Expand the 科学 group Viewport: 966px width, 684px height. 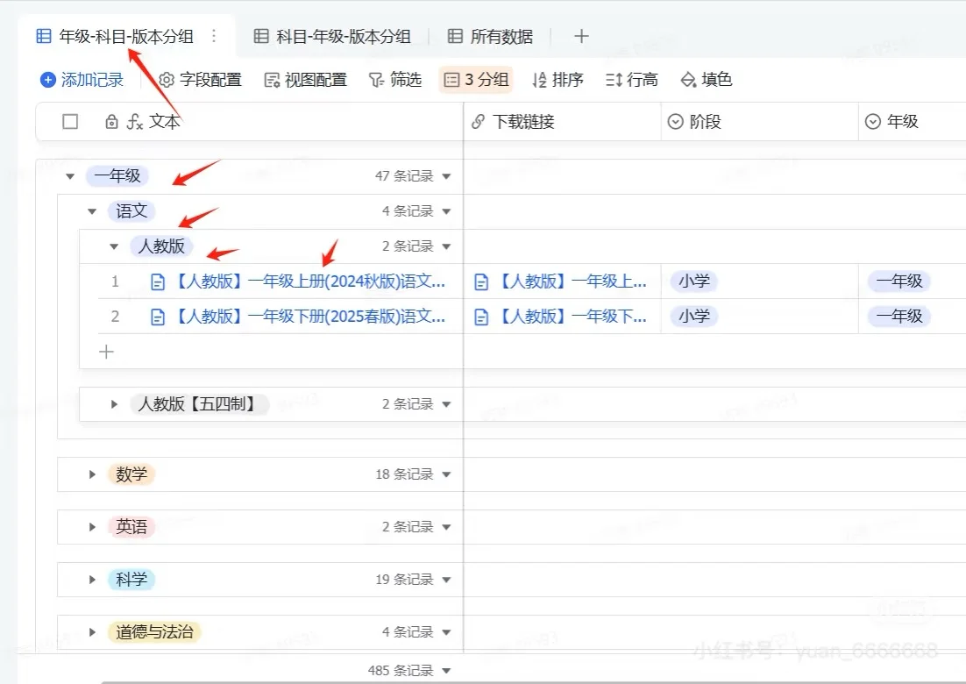92,580
